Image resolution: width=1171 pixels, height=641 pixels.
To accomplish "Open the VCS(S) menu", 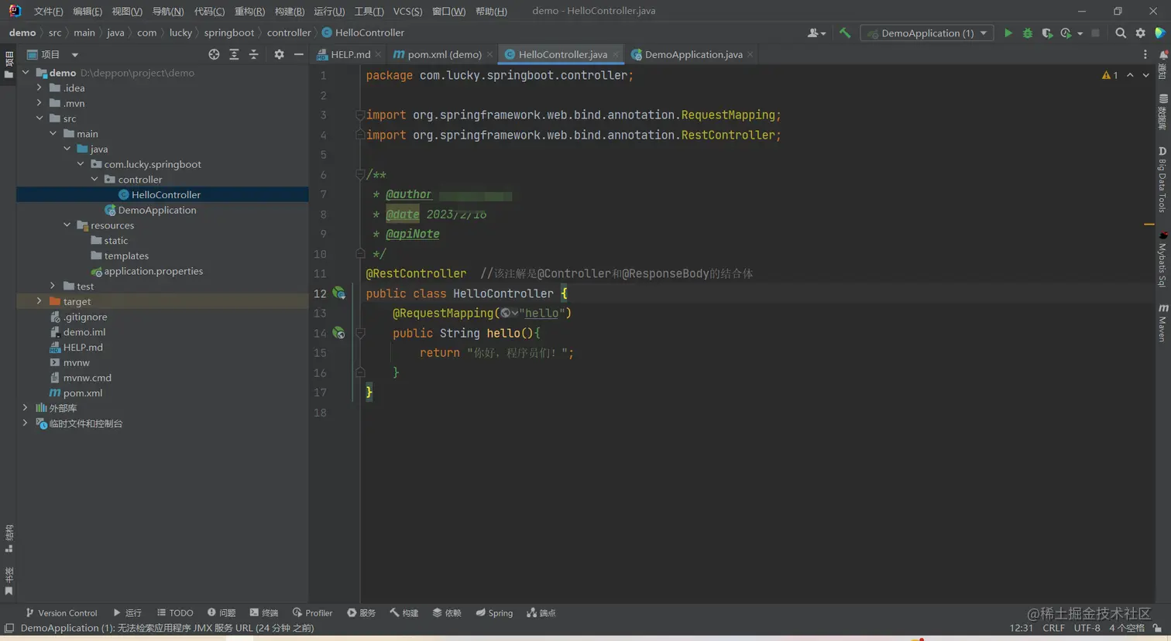I will 407,11.
